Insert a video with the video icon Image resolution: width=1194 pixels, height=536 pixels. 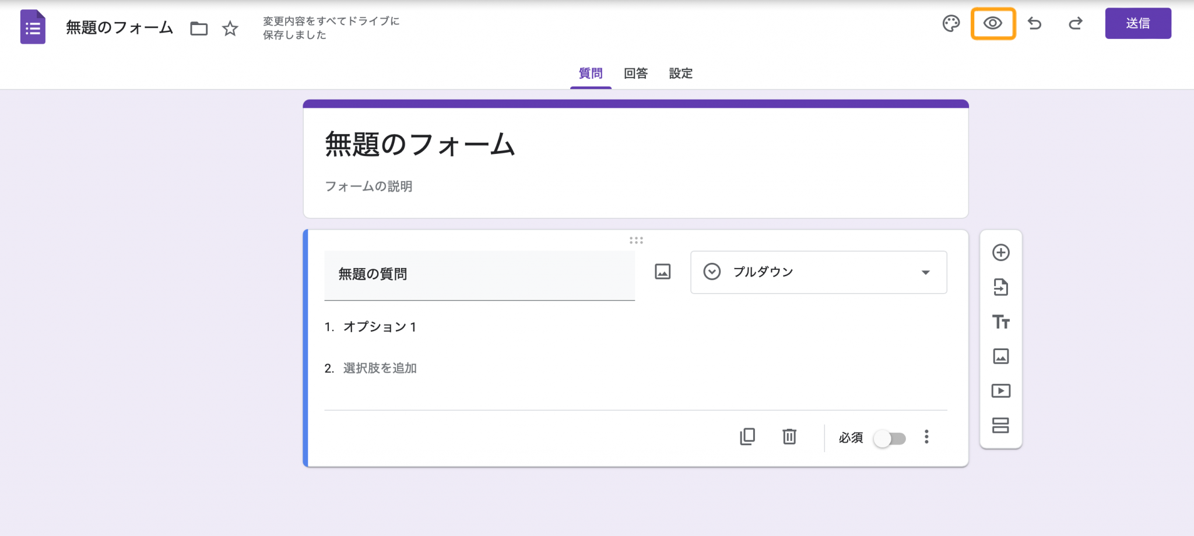pos(1002,391)
